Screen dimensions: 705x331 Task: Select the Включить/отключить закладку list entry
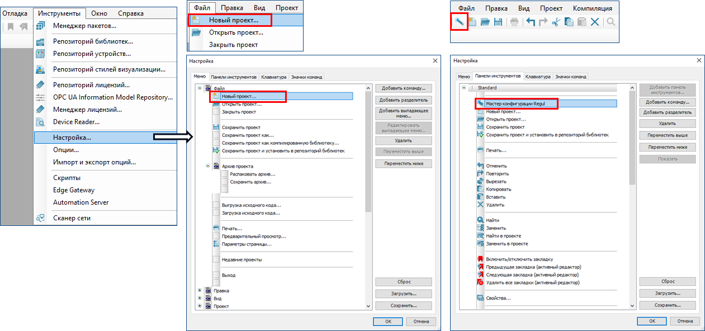point(519,259)
